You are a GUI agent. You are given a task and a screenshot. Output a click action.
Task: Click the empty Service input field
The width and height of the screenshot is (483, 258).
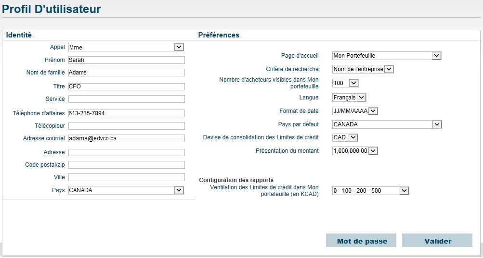point(127,99)
